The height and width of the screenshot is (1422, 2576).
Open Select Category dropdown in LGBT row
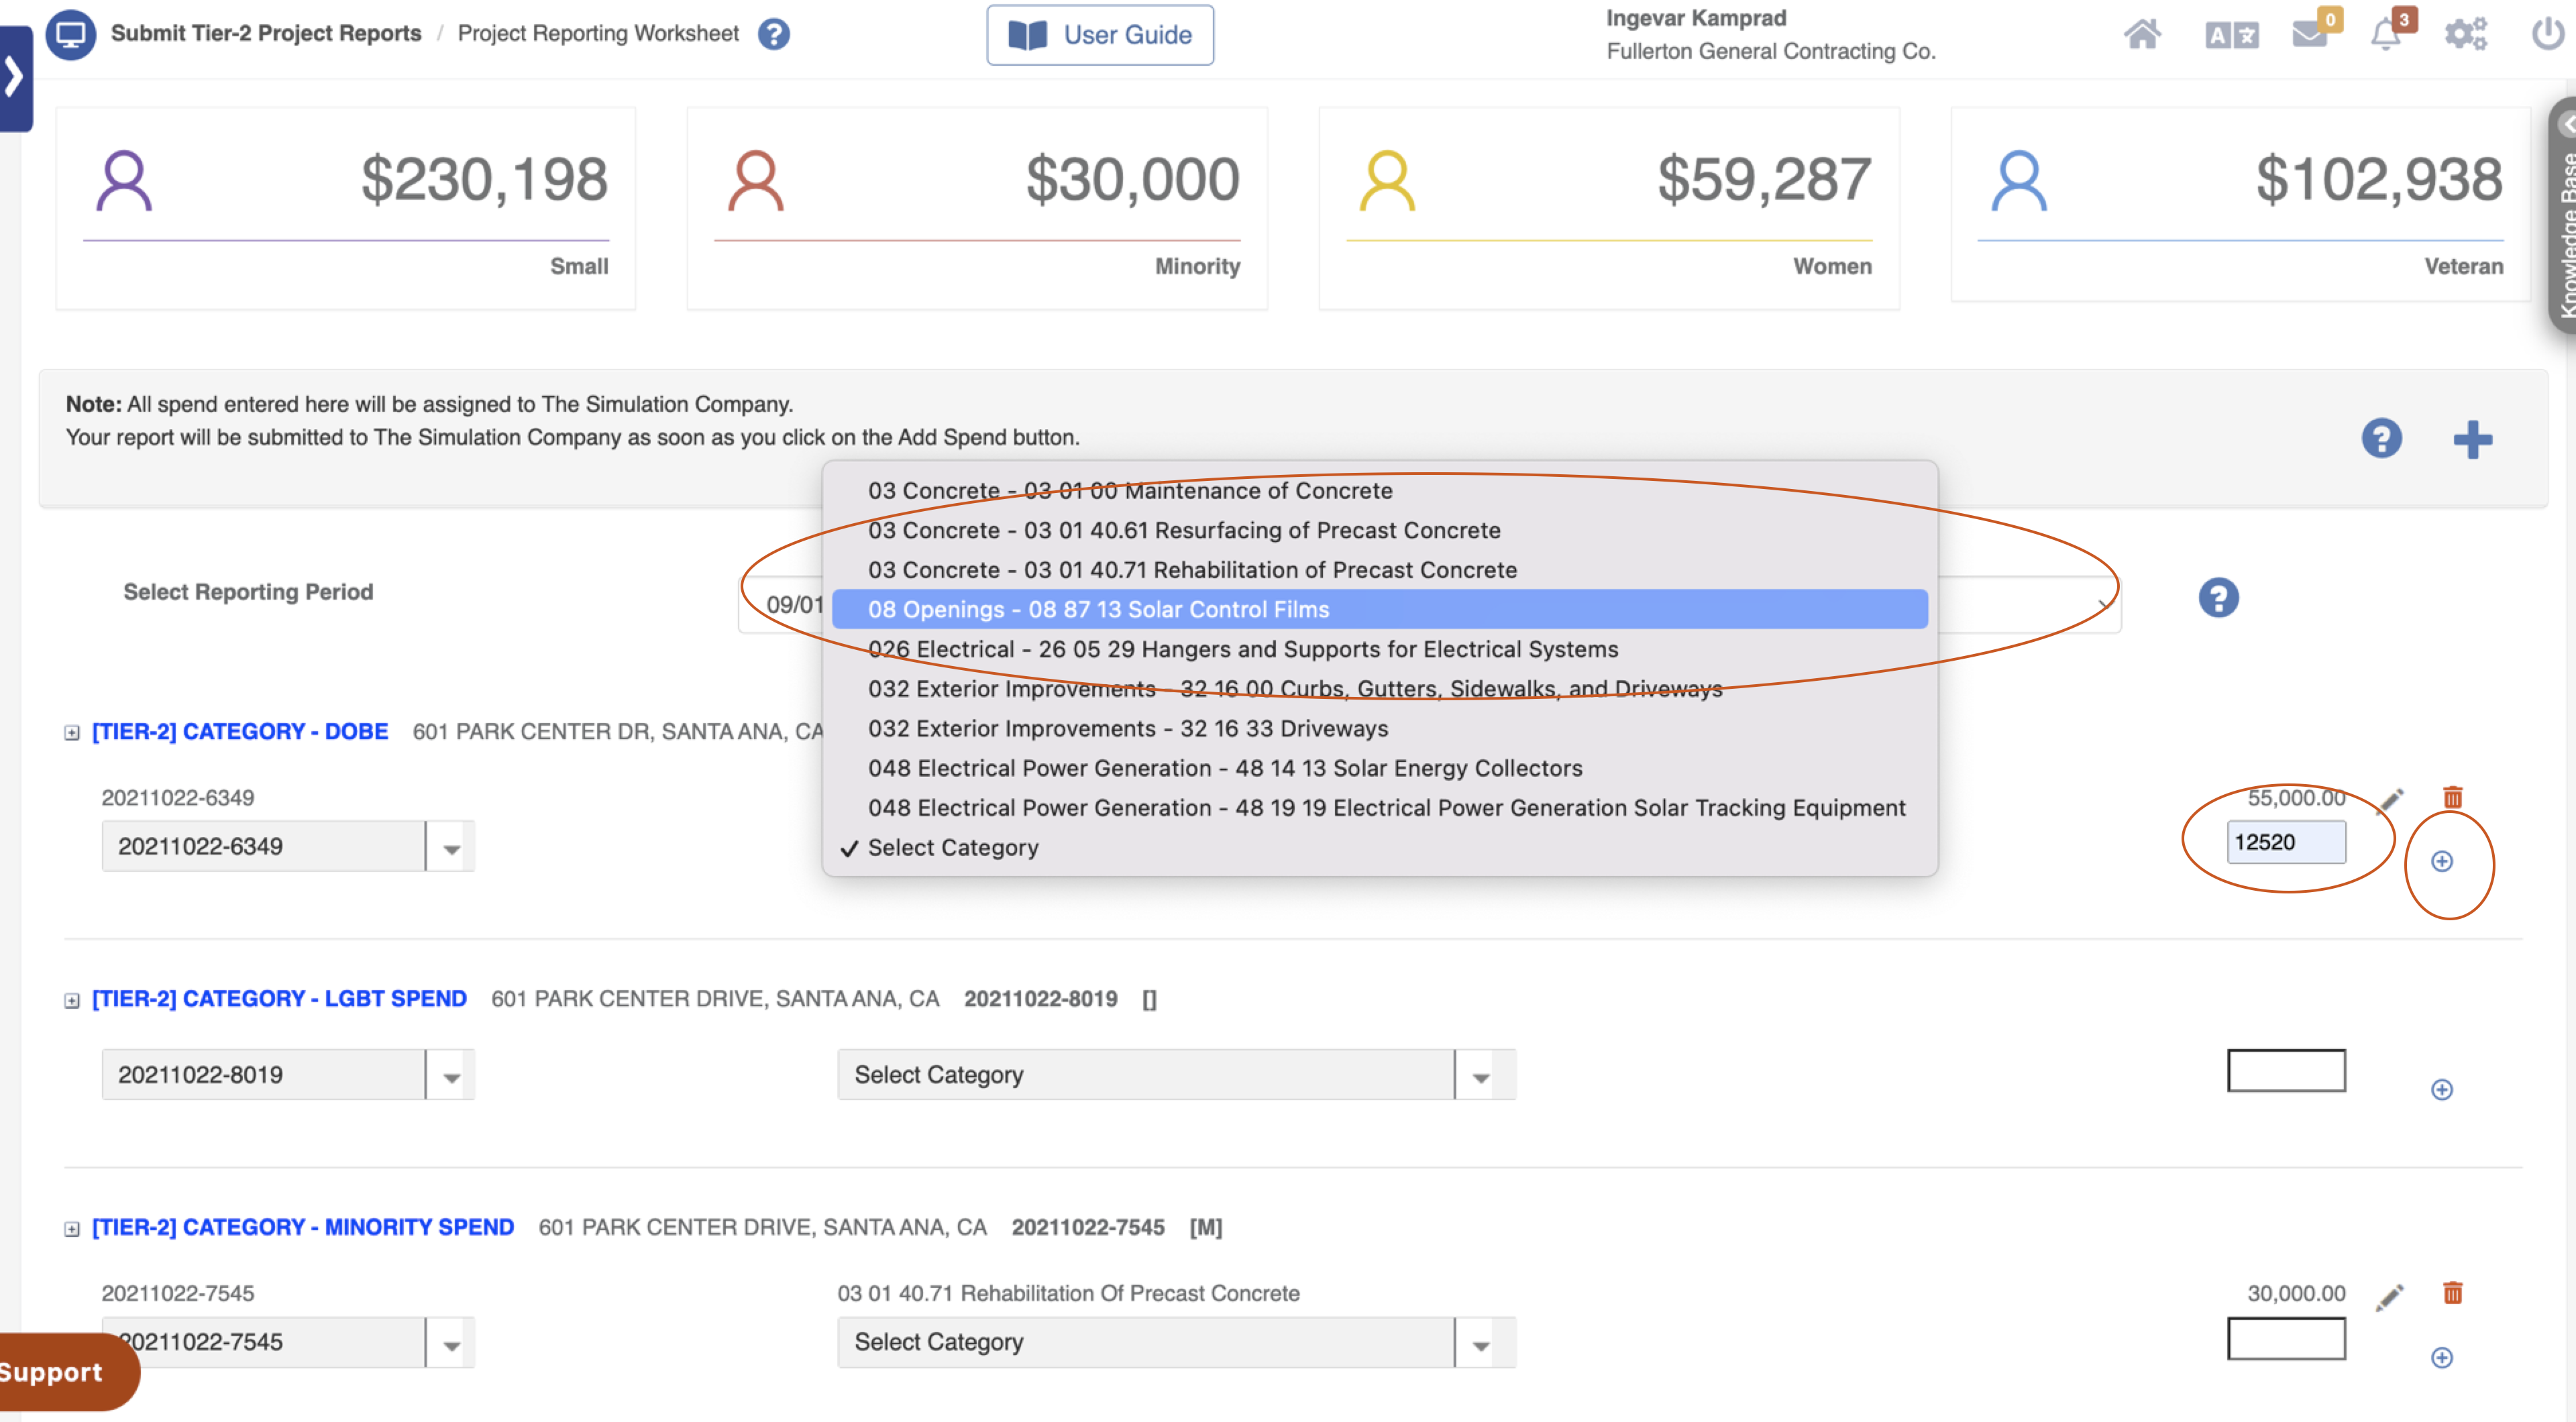1176,1075
